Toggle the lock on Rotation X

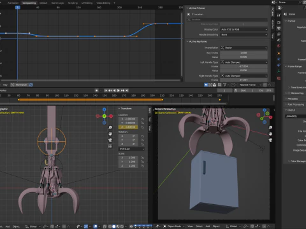[142, 136]
